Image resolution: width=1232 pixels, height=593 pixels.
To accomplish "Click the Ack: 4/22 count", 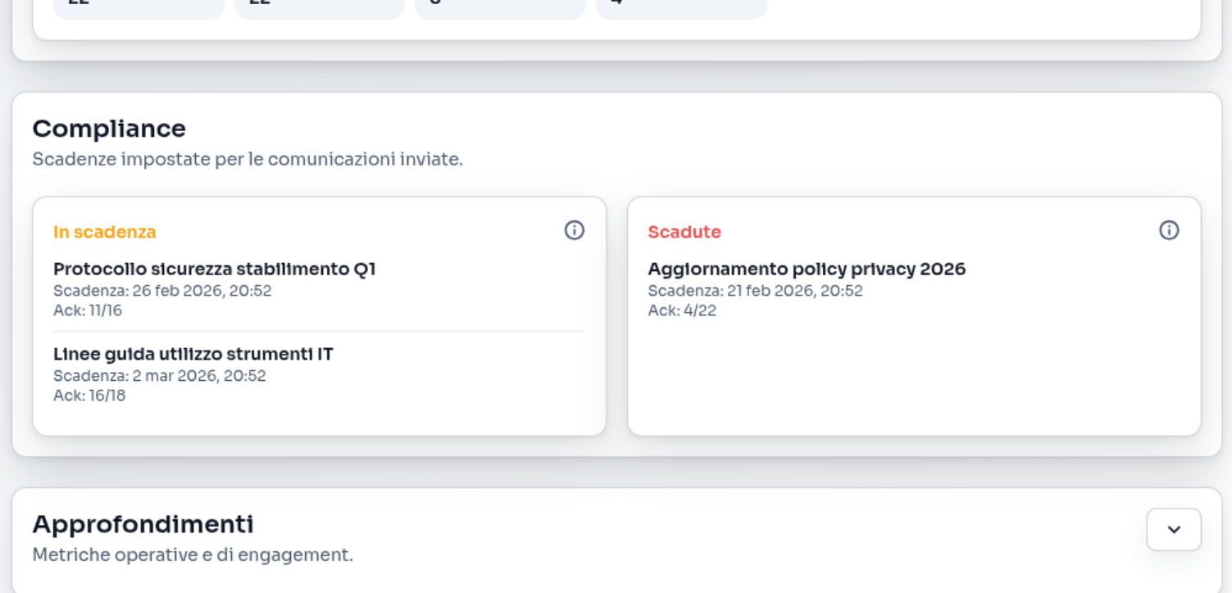I will coord(682,310).
